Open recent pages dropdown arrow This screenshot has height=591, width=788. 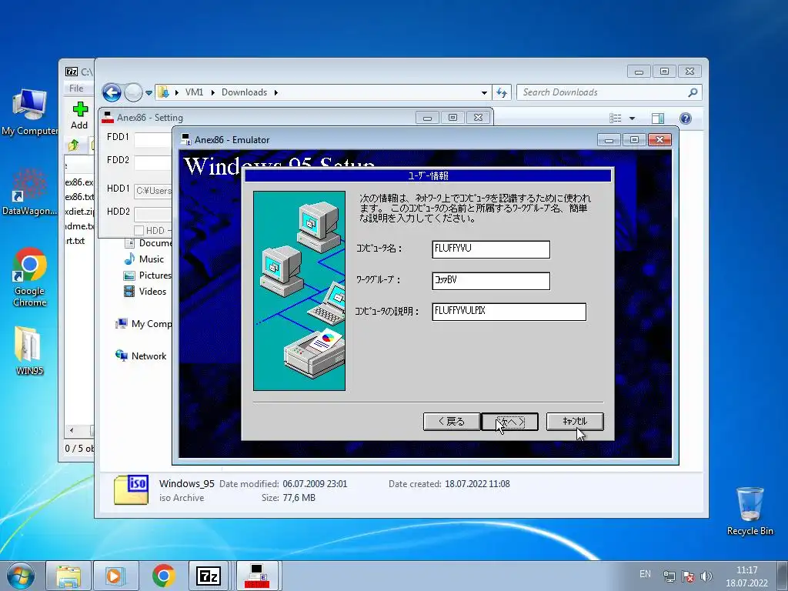click(149, 93)
